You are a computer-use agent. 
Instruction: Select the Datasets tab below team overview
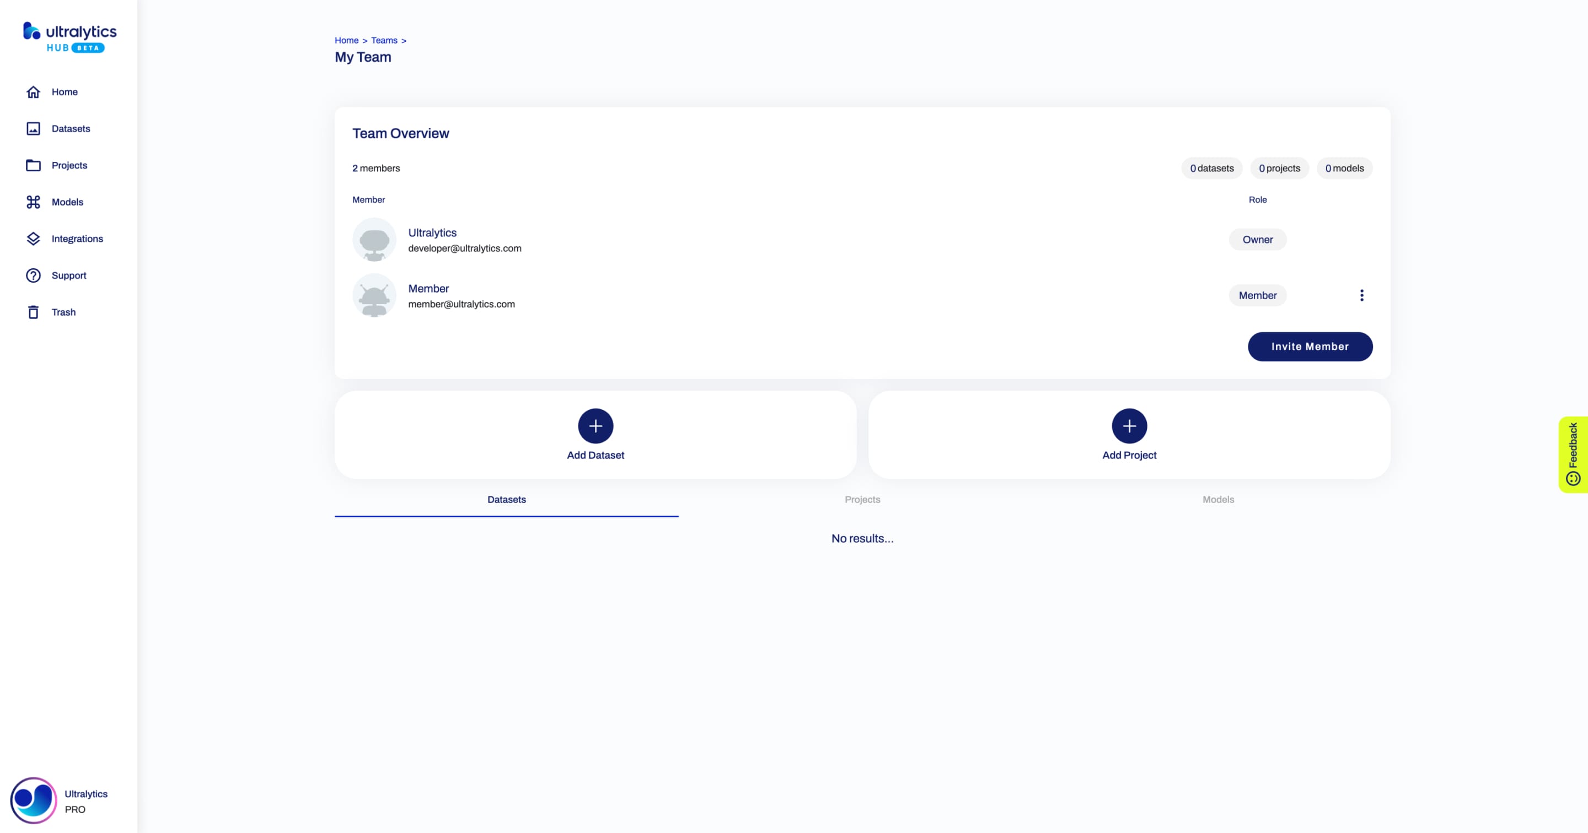pos(506,499)
